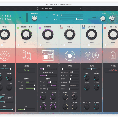Click the output Gain knob
This screenshot has height=118, width=118.
click(x=112, y=18)
